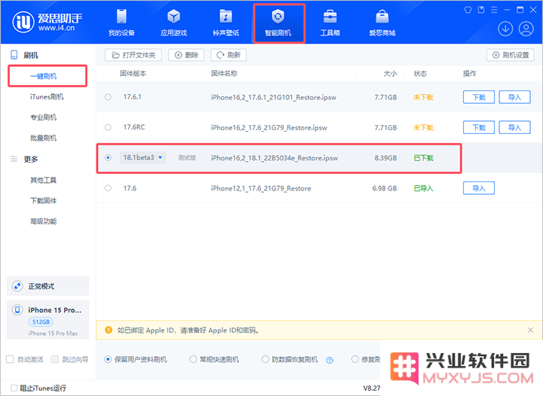The width and height of the screenshot is (543, 396).
Task: Click the 固件名称 column header
Action: [224, 73]
